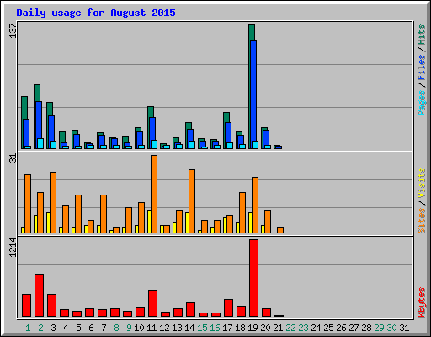Click the '1214' axis label of bottom chart
Viewport: 431px width, 337px height.
(13, 247)
